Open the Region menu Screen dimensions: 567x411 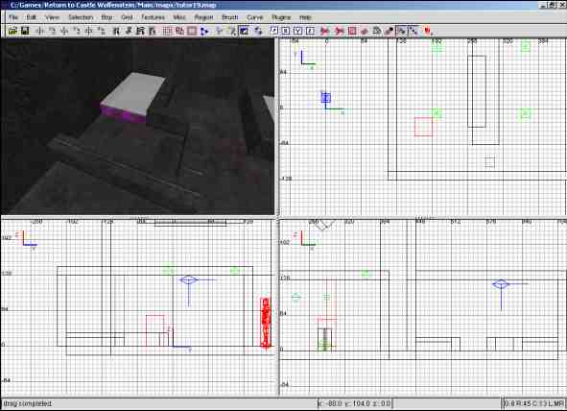pos(203,17)
